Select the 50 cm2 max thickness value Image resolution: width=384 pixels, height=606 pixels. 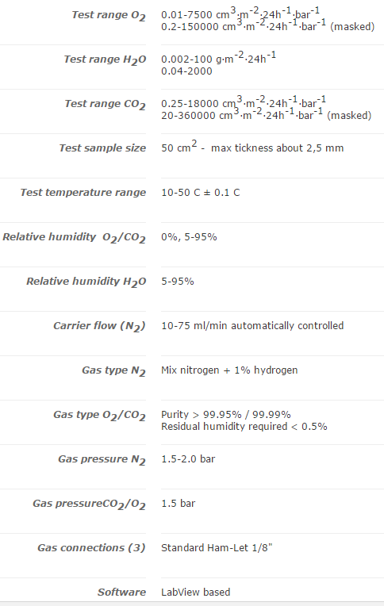click(x=252, y=147)
